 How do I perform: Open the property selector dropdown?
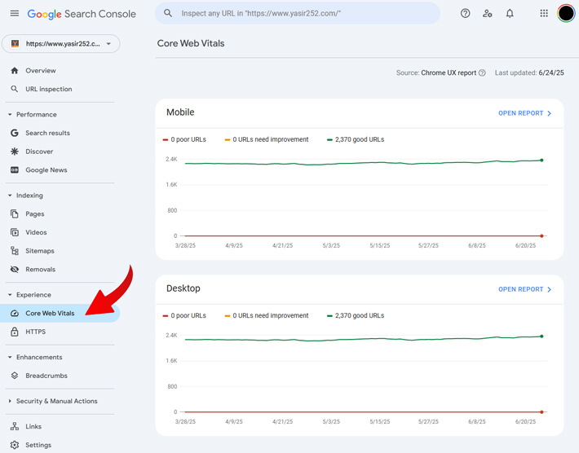[61, 43]
